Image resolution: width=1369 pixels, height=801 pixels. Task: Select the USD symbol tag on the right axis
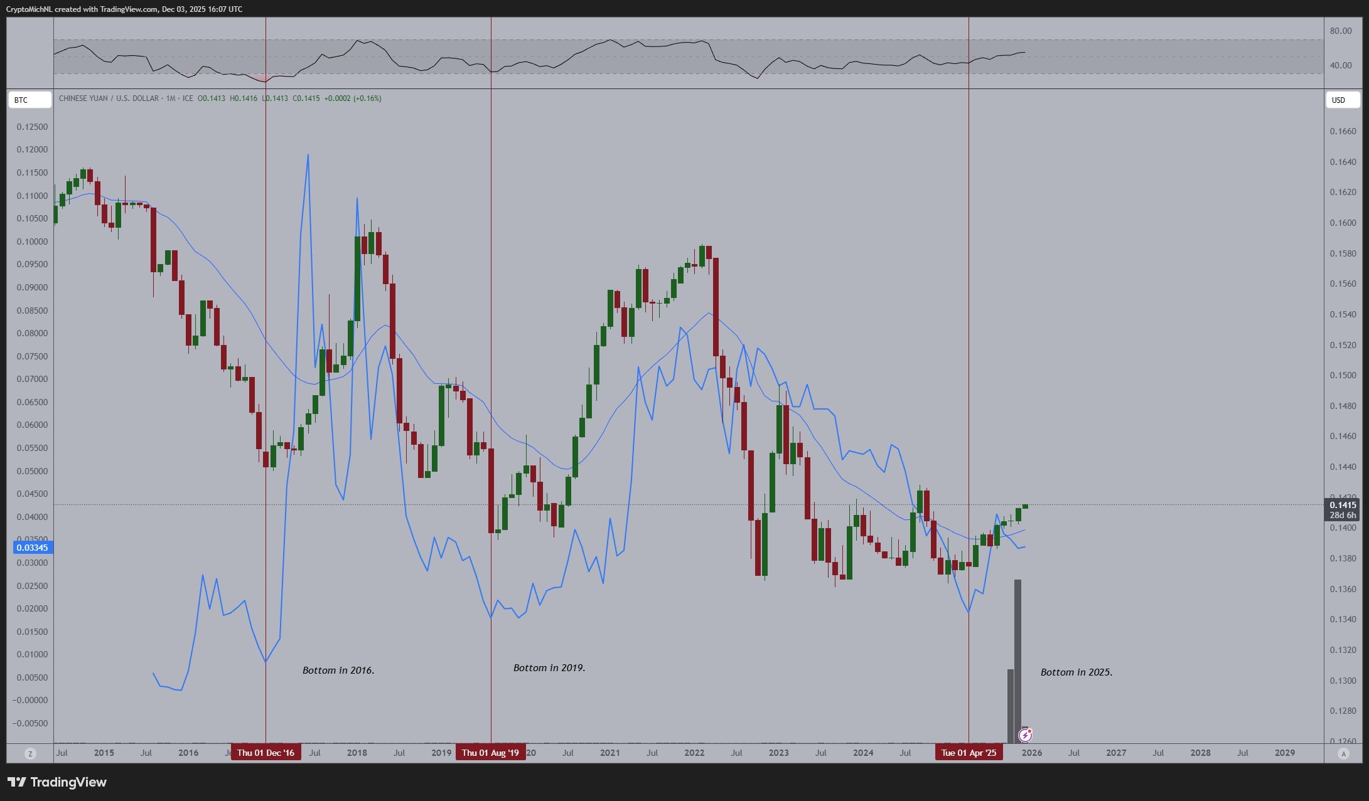point(1339,100)
